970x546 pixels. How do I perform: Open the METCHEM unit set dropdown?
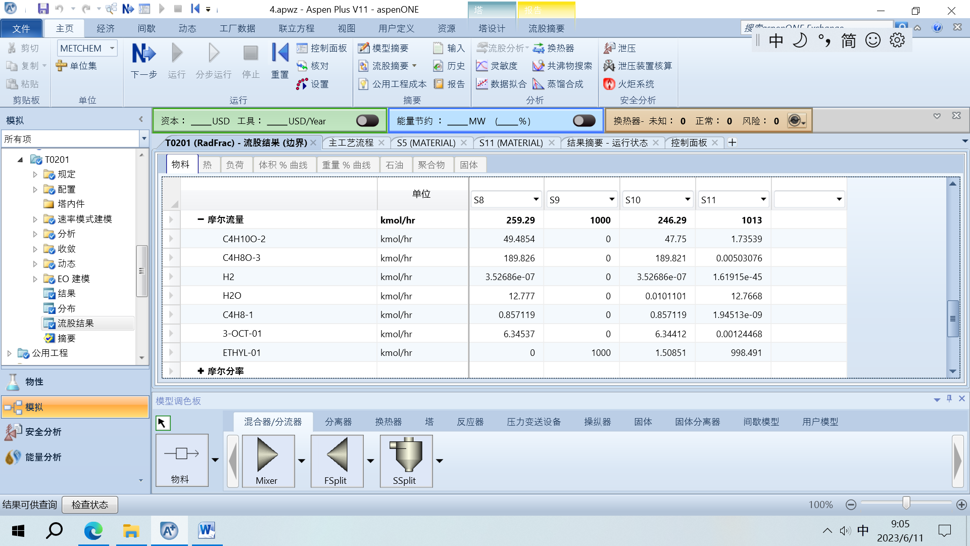point(112,49)
